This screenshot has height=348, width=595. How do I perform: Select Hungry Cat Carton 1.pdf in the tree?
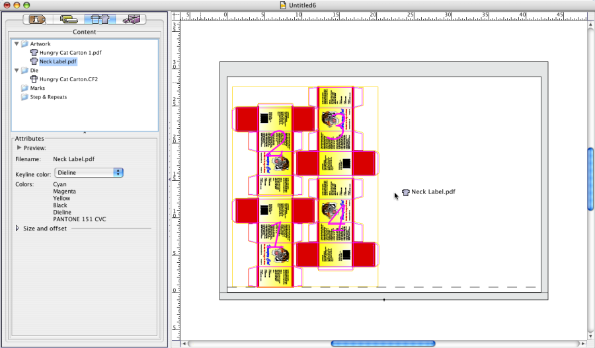click(70, 53)
